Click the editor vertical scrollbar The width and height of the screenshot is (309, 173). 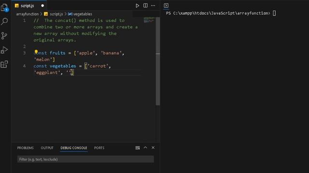(x=158, y=61)
